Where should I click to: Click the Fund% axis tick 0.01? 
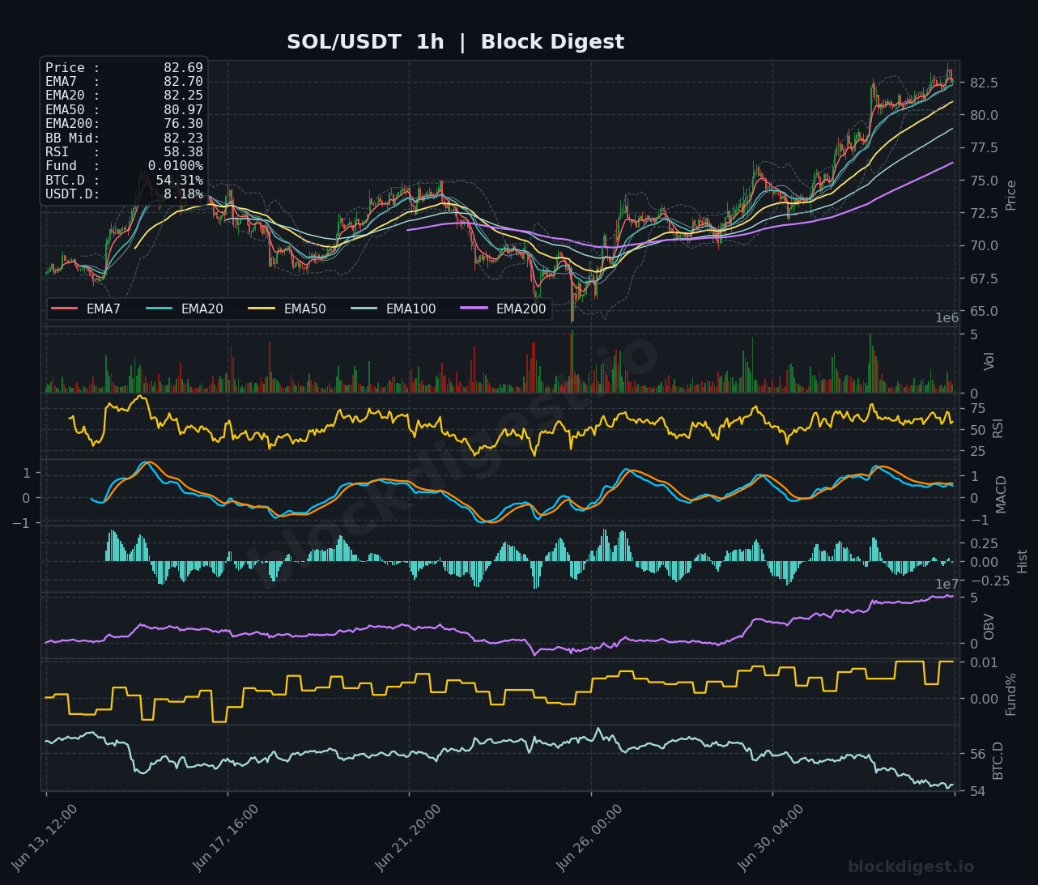point(984,662)
